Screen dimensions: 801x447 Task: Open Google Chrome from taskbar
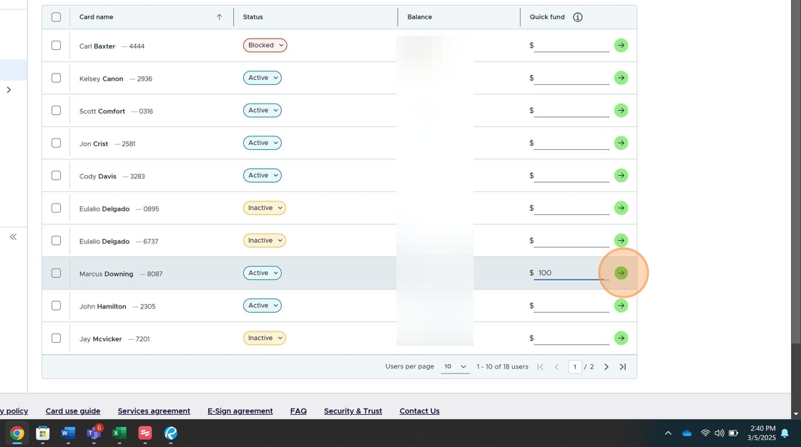tap(17, 433)
